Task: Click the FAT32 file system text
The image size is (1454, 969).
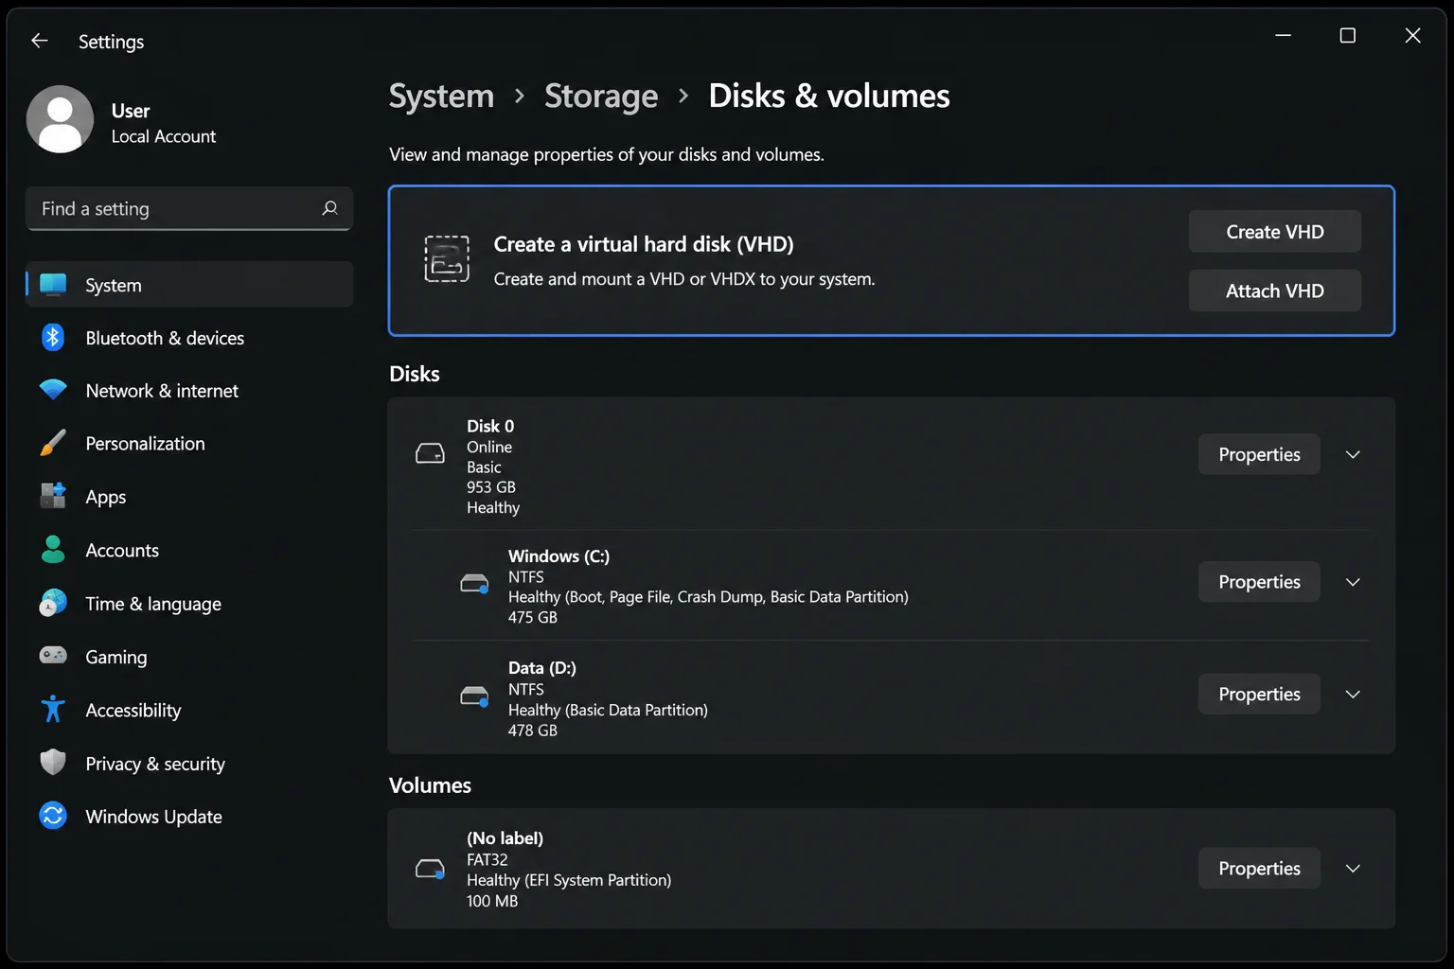Action: click(x=488, y=859)
